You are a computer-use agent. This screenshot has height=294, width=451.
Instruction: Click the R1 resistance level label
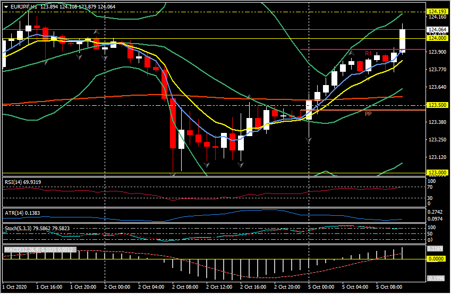click(x=368, y=53)
